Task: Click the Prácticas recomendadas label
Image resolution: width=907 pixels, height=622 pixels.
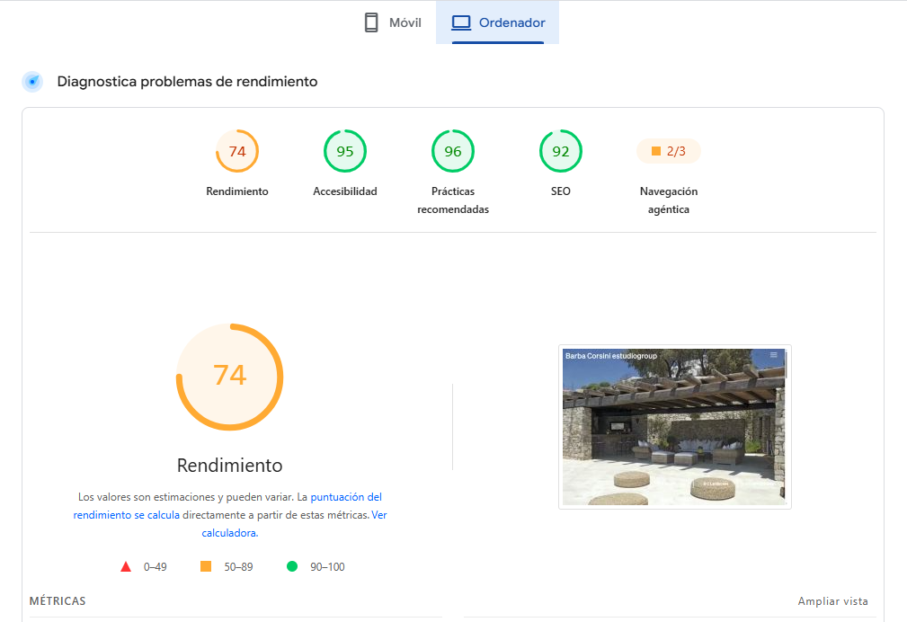Action: coord(453,200)
